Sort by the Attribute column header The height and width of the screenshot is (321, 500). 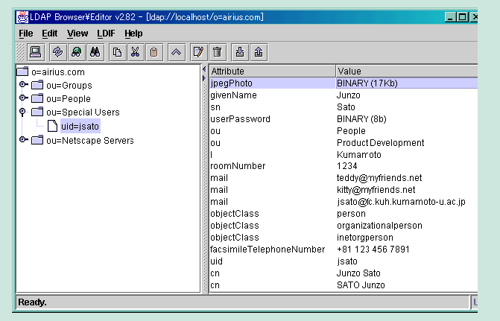coord(272,71)
